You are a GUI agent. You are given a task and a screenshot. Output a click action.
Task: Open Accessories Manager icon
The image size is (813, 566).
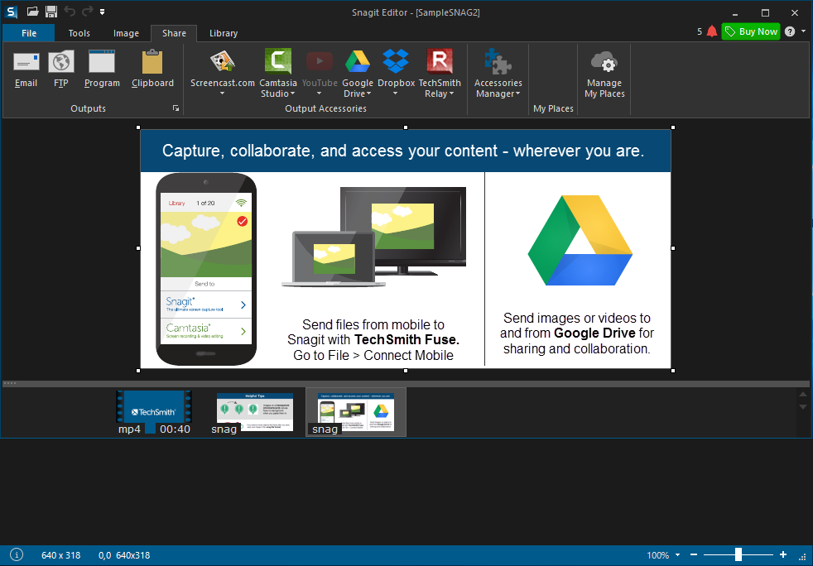click(498, 61)
